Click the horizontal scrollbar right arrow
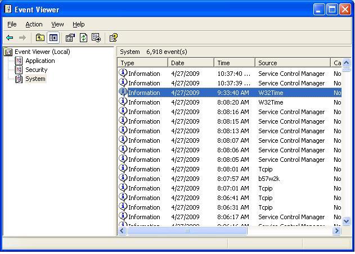355x254 pixels. tap(337, 230)
